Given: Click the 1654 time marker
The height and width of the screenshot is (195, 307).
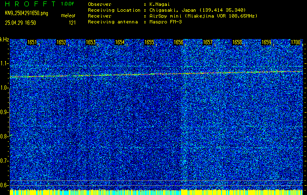Looking at the screenshot, I should tap(120, 42).
